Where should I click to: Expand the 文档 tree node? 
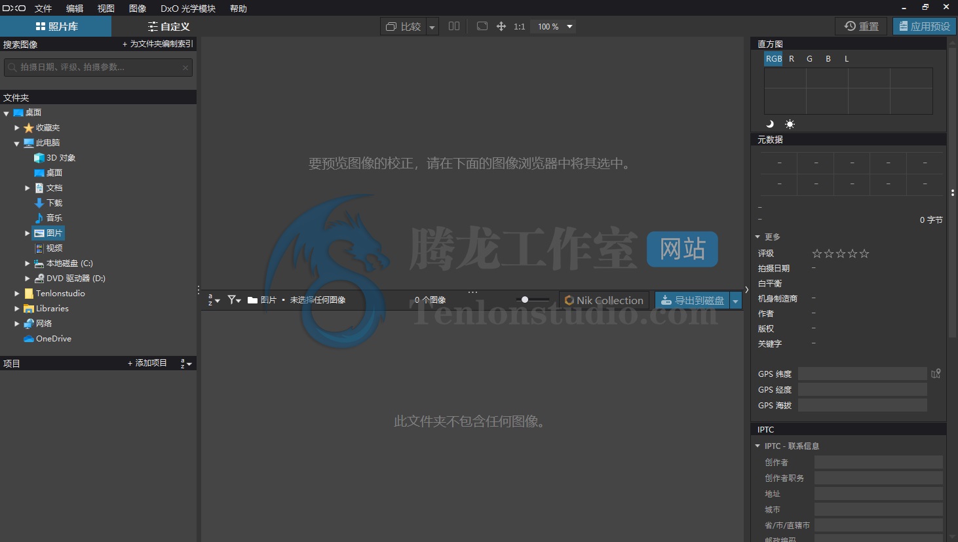(x=28, y=188)
